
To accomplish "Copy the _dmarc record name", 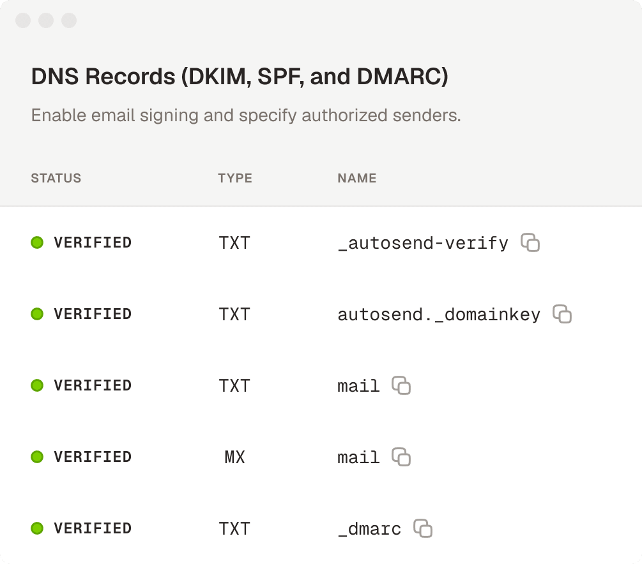I will pyautogui.click(x=423, y=528).
